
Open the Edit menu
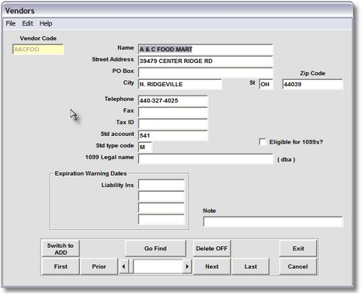(27, 23)
